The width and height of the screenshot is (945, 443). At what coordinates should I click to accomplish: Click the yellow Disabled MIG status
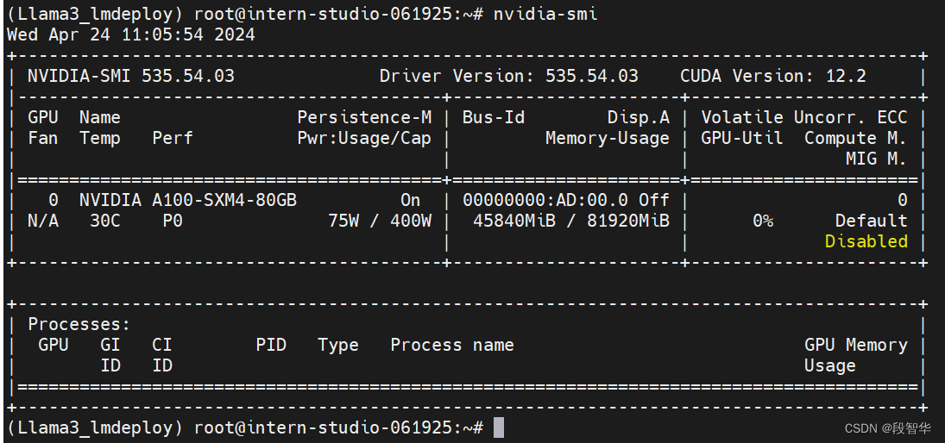pyautogui.click(x=866, y=241)
